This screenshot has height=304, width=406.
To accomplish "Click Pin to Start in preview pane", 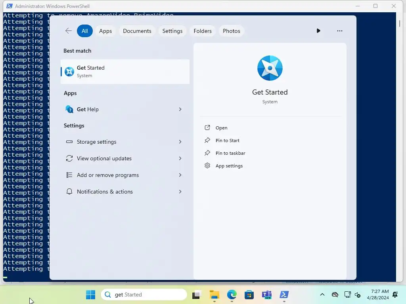I will [x=227, y=141].
